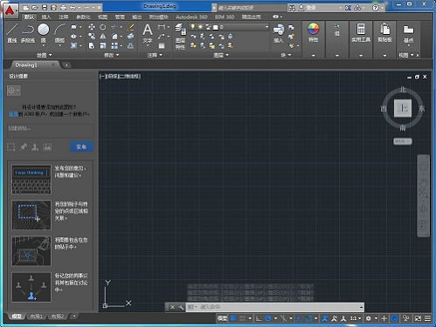The width and height of the screenshot is (436, 327).
Task: Open the Clipboard (剪贴板) panel
Action: click(384, 32)
